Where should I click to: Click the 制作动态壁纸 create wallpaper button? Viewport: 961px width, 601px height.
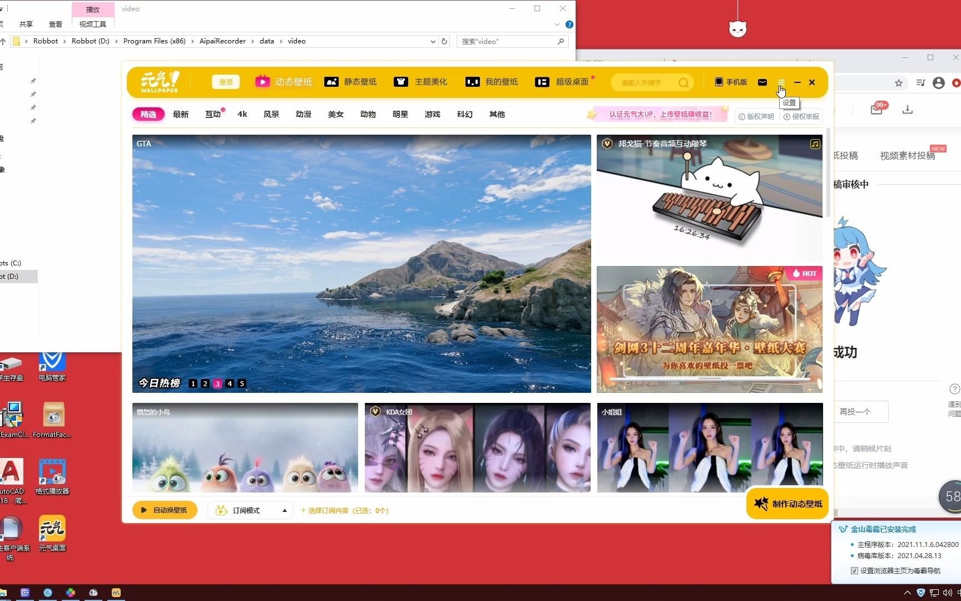click(787, 504)
